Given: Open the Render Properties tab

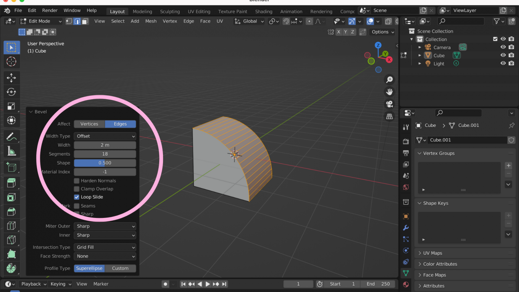Looking at the screenshot, I should 406,141.
